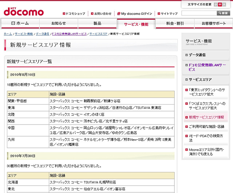Image resolution: width=233 pixels, height=193 pixels.
Task: Open the お知らせ navigation tab
Action: (x=59, y=23)
